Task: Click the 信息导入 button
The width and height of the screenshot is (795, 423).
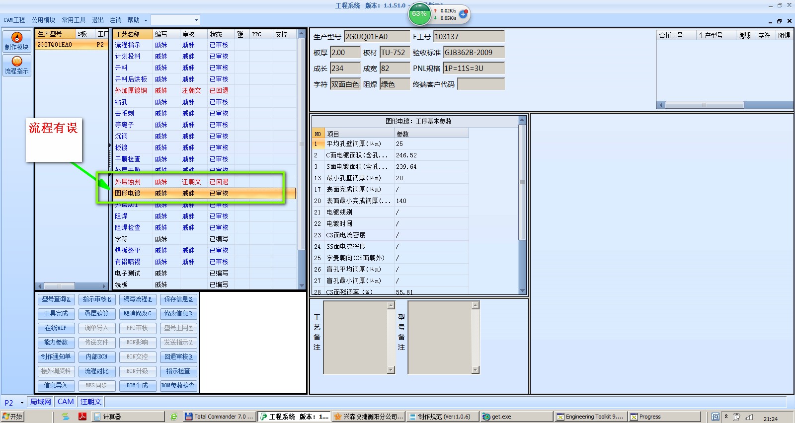Action: [56, 386]
